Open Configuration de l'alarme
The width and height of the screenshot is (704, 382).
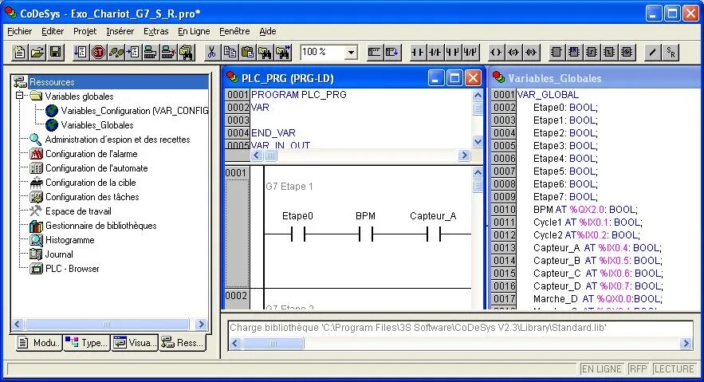[x=84, y=154]
